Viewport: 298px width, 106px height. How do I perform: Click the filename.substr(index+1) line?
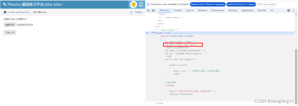(184, 53)
